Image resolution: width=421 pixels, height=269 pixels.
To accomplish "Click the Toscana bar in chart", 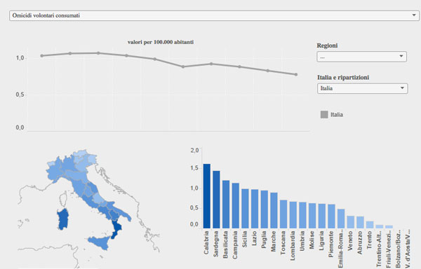I will click(283, 214).
